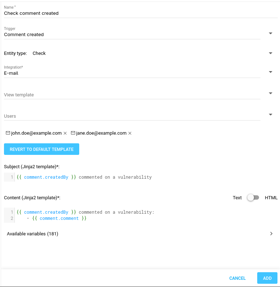This screenshot has height=287, width=280.
Task: Click the Add button
Action: 267,278
